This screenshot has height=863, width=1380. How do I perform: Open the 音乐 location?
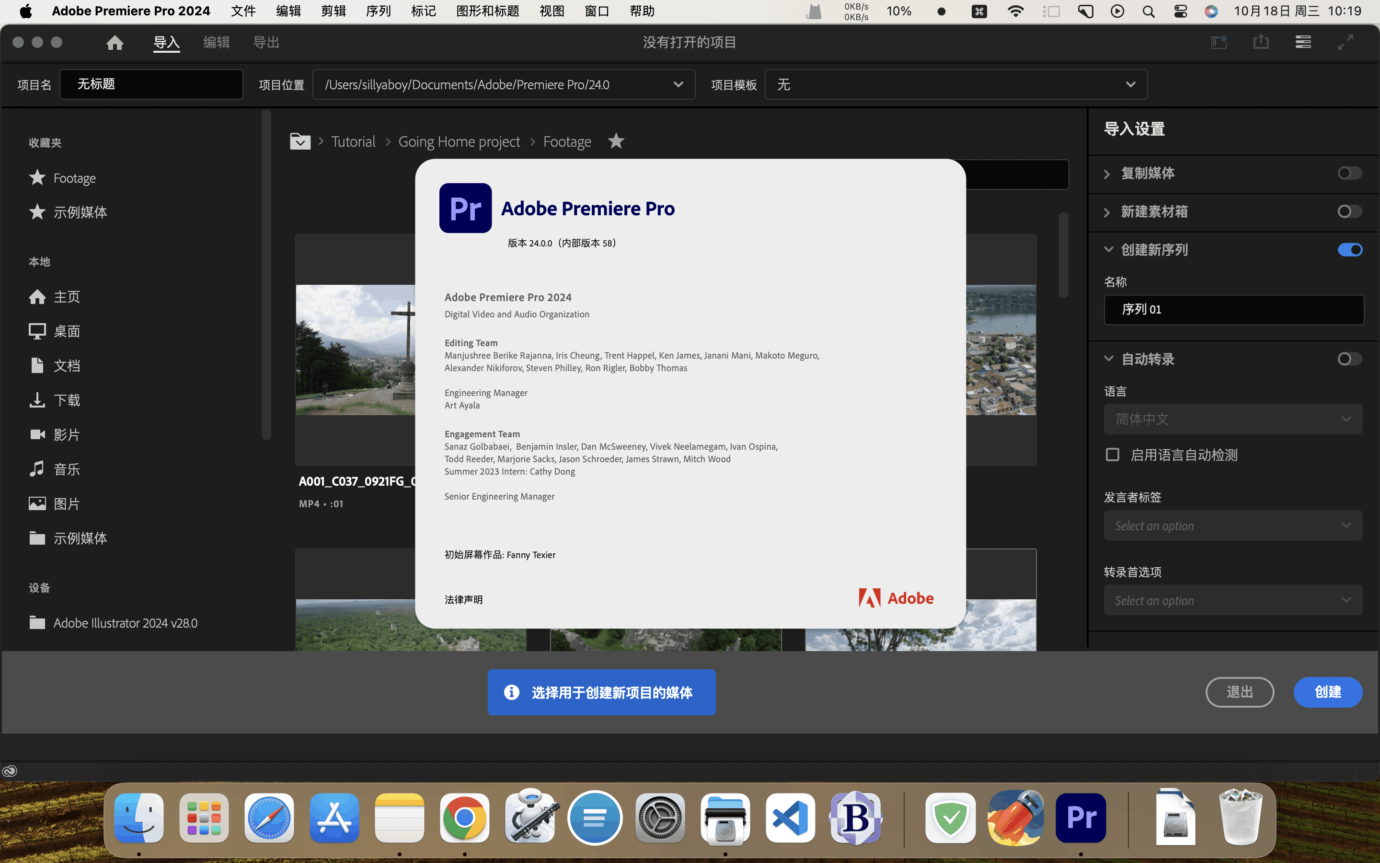coord(55,469)
